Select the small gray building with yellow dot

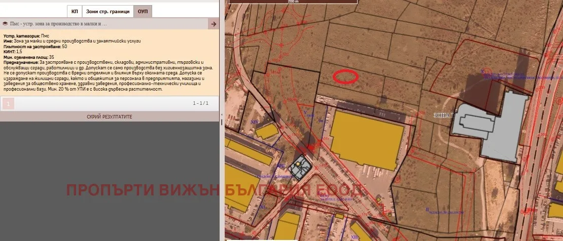pyautogui.click(x=301, y=167)
